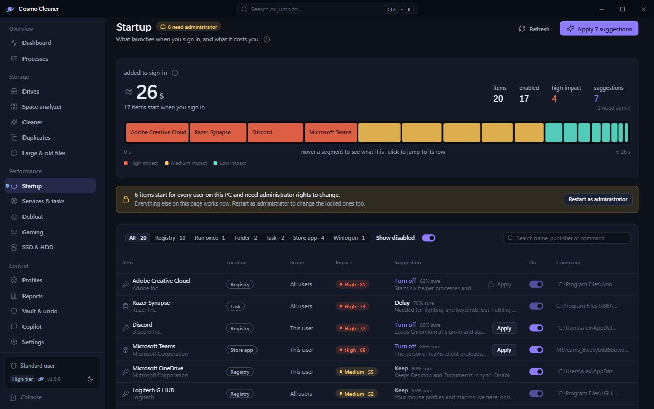Open Large & old files

(50, 153)
